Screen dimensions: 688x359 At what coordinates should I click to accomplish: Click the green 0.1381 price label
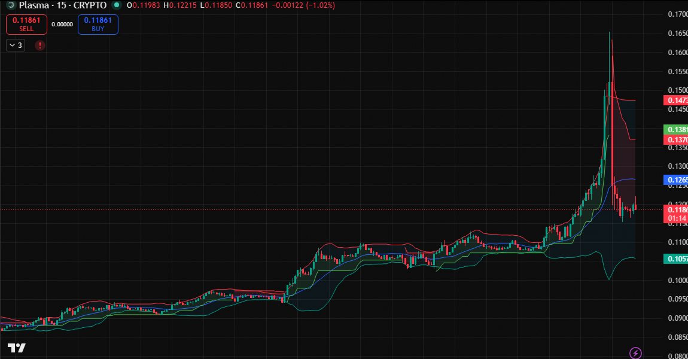tap(675, 129)
